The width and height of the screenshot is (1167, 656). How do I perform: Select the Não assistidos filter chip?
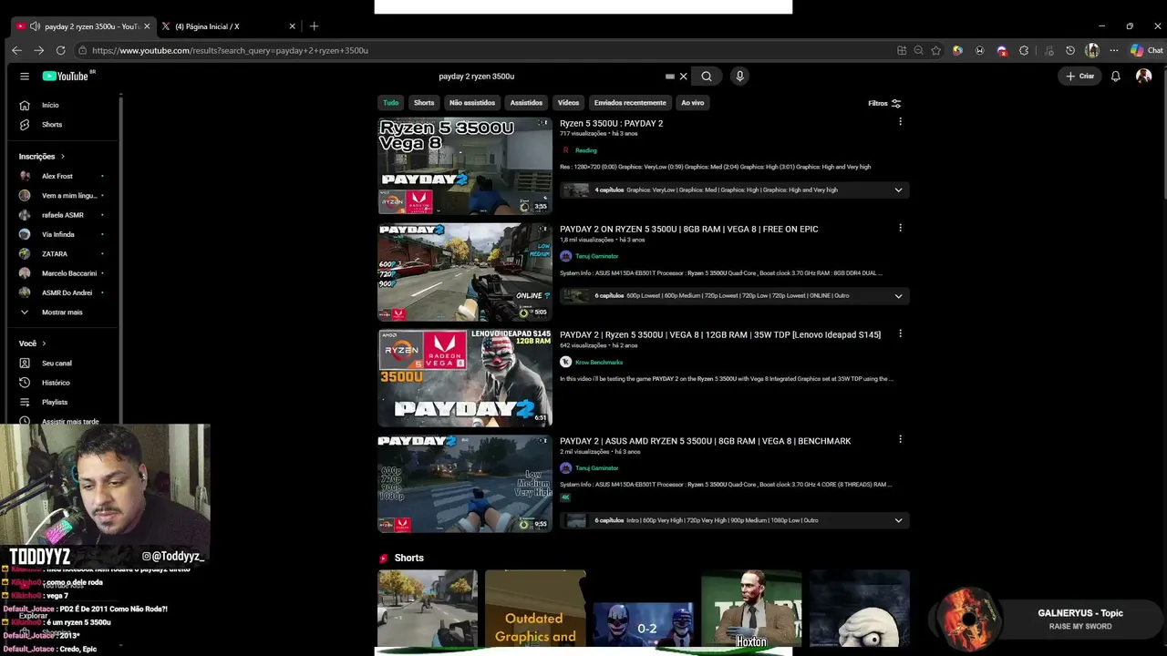tap(472, 103)
